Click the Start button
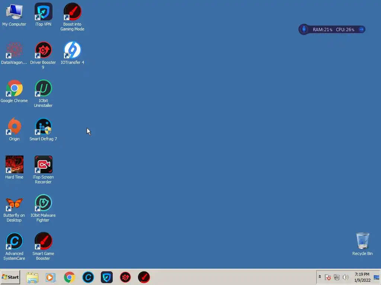The height and width of the screenshot is (285, 381). click(x=10, y=277)
